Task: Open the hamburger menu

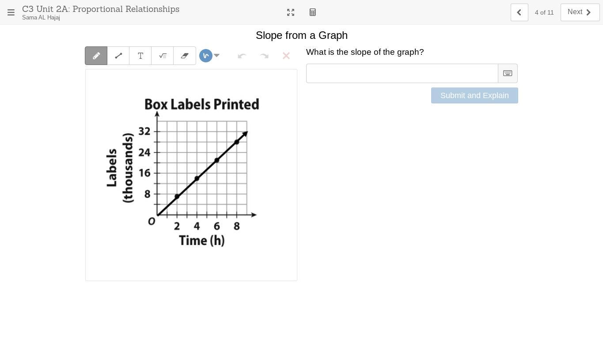Action: pyautogui.click(x=11, y=12)
